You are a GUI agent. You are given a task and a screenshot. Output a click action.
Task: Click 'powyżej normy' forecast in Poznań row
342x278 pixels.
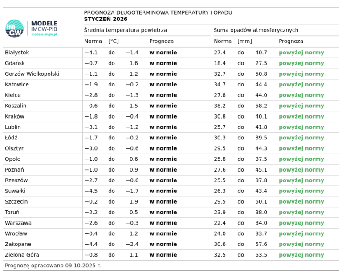(301, 170)
